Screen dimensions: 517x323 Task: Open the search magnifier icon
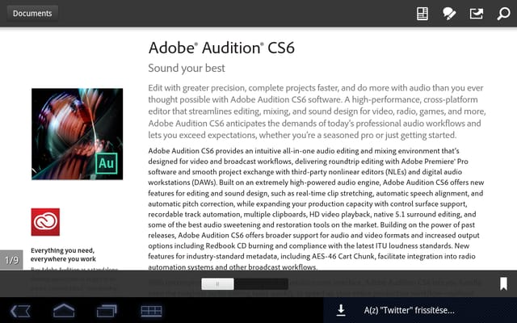click(503, 14)
